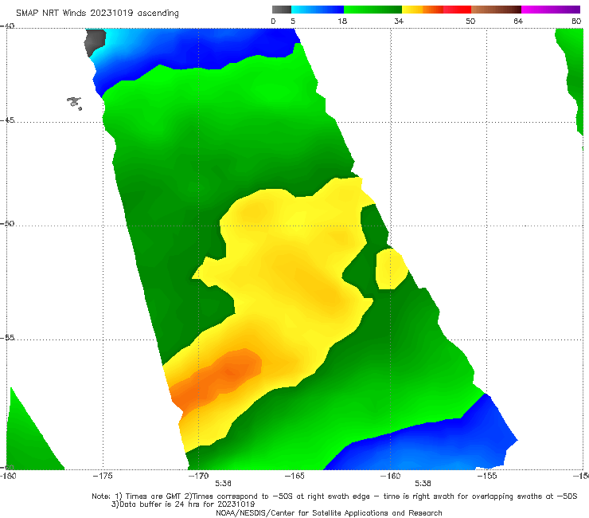Pick the cyan-to-blue segment of the colorbar
The height and width of the screenshot is (518, 589).
click(x=318, y=10)
